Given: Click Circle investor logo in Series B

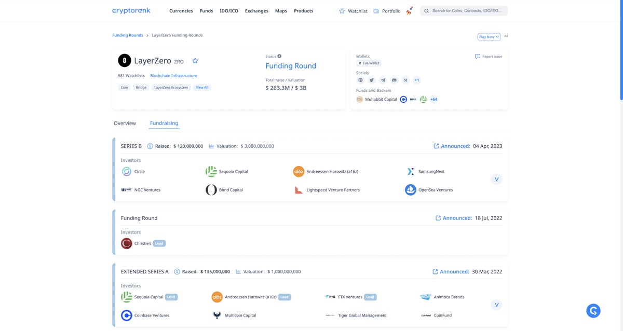Looking at the screenshot, I should click(126, 171).
